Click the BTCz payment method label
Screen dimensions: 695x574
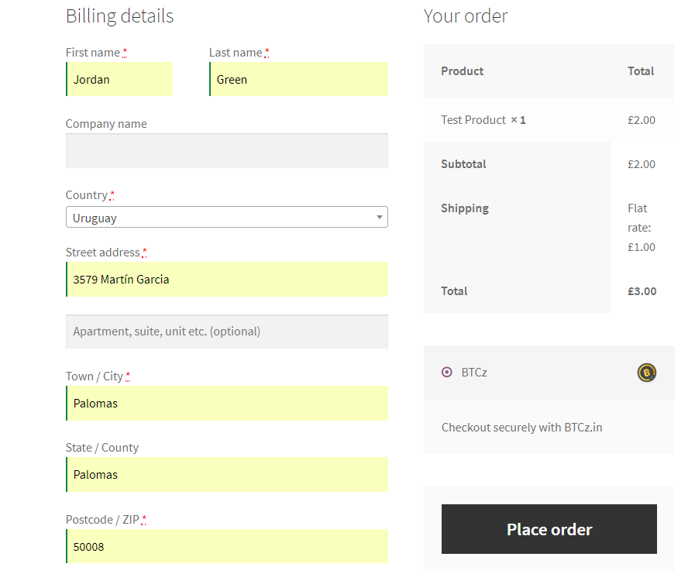pos(474,373)
